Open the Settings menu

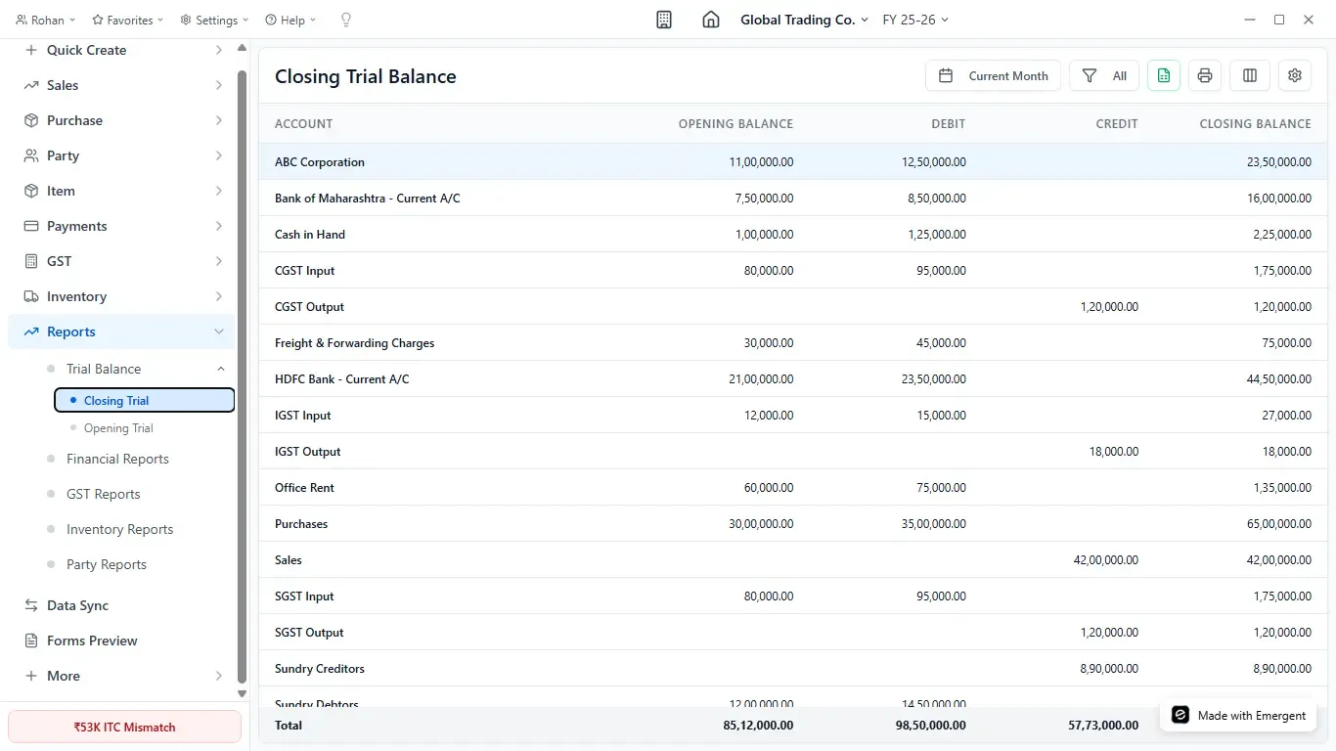pos(213,20)
